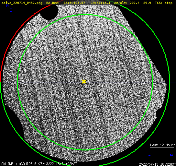Click the TCS: stop status

[x=164, y=3]
